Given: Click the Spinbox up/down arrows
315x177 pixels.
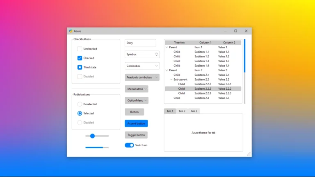Looking at the screenshot, I should 157,54.
